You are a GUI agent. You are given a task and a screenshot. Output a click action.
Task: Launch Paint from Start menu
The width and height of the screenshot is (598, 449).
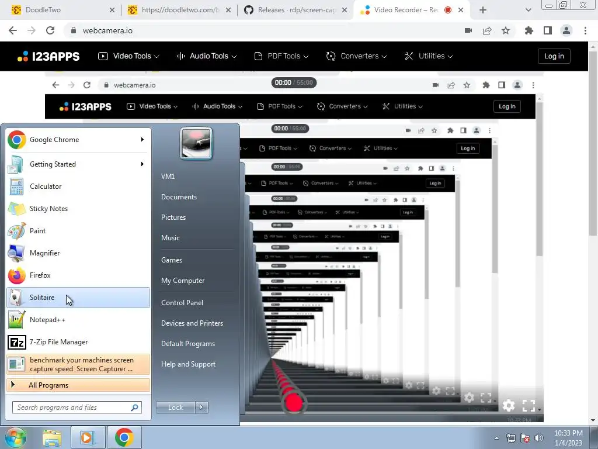[78, 230]
